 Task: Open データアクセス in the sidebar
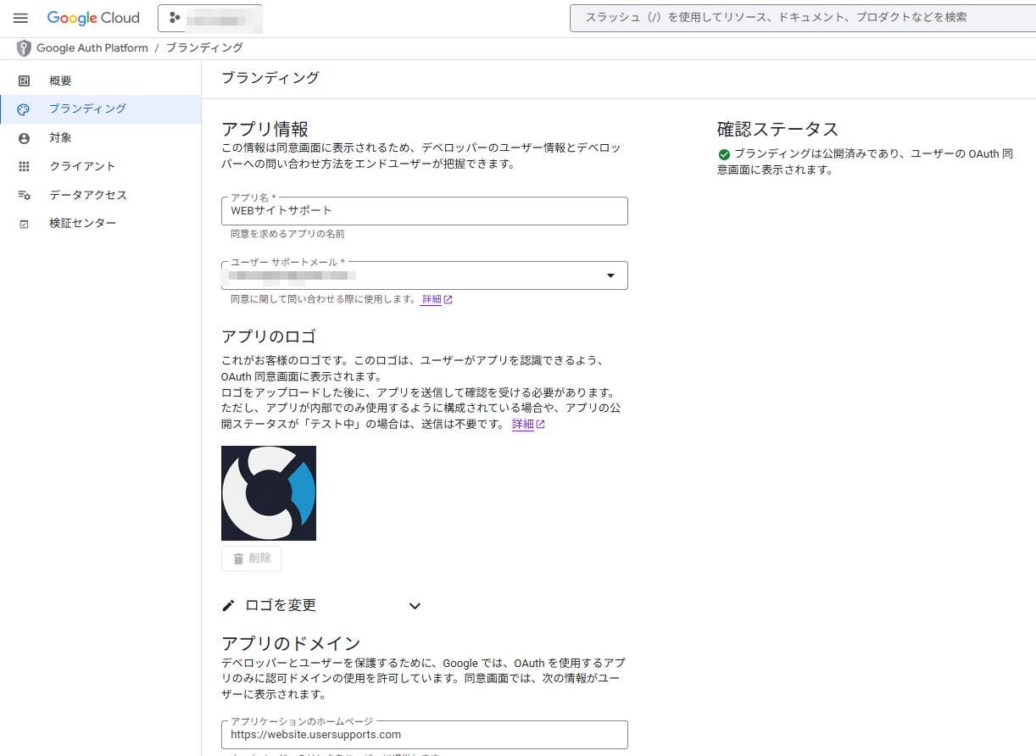[101, 195]
